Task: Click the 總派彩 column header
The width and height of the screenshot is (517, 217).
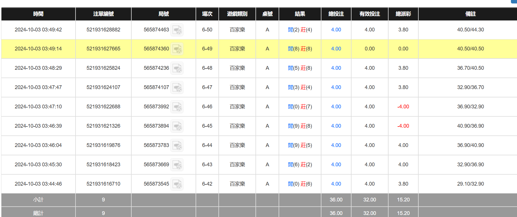Action: point(403,14)
